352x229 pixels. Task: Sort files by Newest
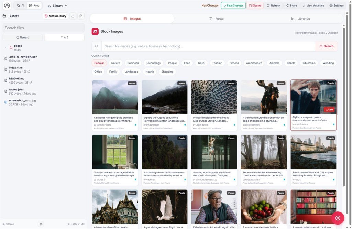point(22,37)
